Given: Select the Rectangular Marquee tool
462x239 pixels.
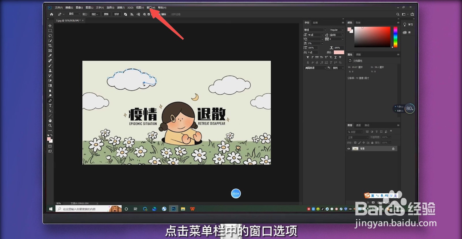Looking at the screenshot, I should click(50, 31).
